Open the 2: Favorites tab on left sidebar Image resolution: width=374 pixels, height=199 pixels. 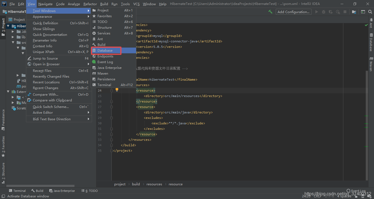pyautogui.click(x=3, y=147)
